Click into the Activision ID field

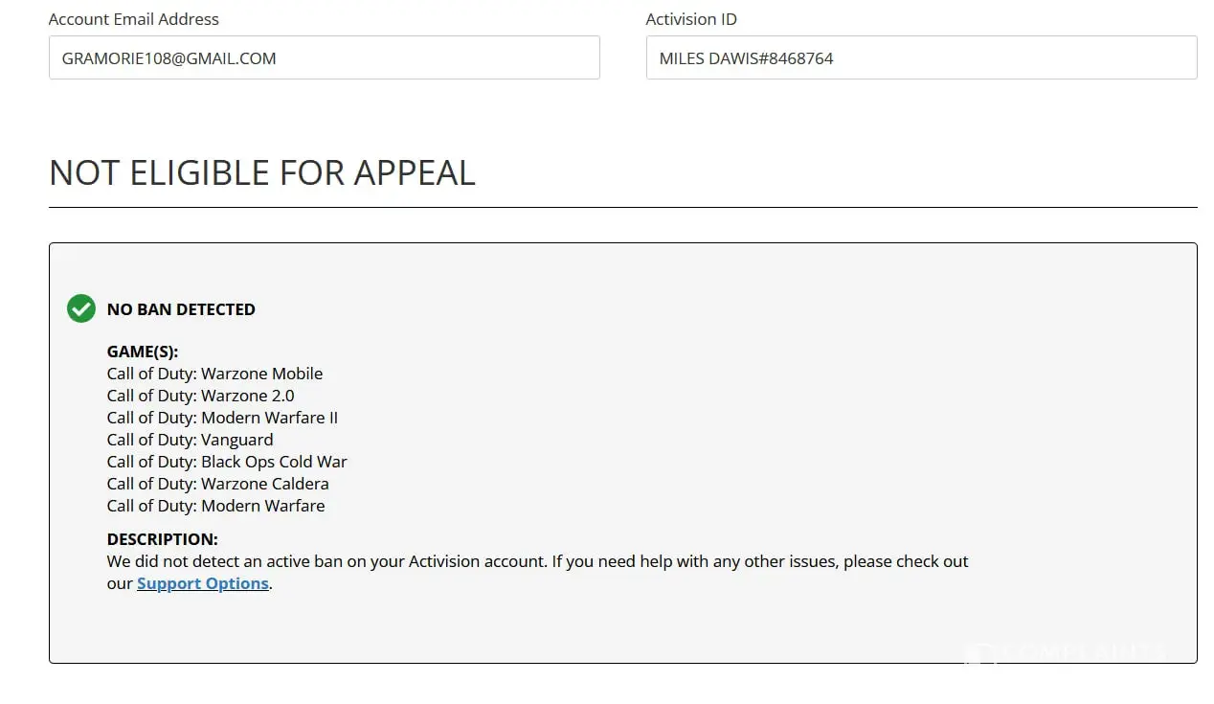920,57
